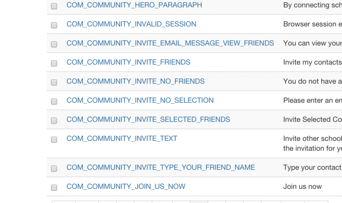Open the COM_COMMUNITY_HERO_PARAGRAPH link
342x203 pixels.
pos(134,5)
